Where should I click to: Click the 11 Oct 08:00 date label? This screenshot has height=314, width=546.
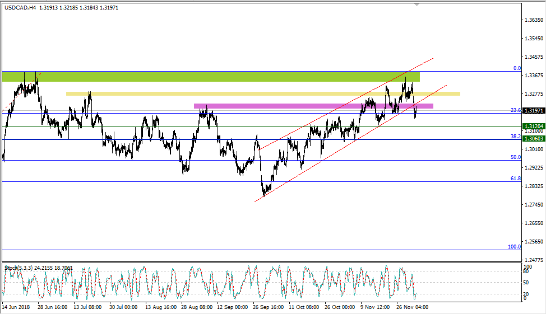pos(304,307)
